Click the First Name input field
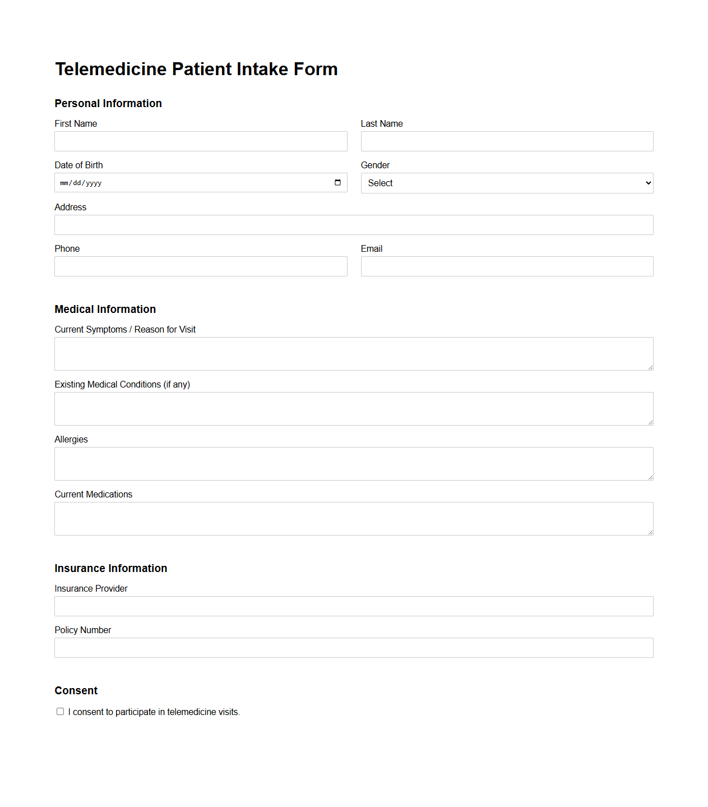This screenshot has width=708, height=807. point(200,141)
